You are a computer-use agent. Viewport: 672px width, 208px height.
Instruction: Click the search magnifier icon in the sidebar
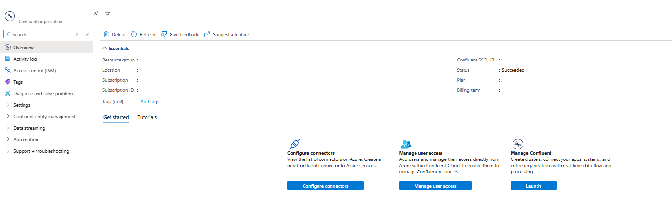click(8, 34)
